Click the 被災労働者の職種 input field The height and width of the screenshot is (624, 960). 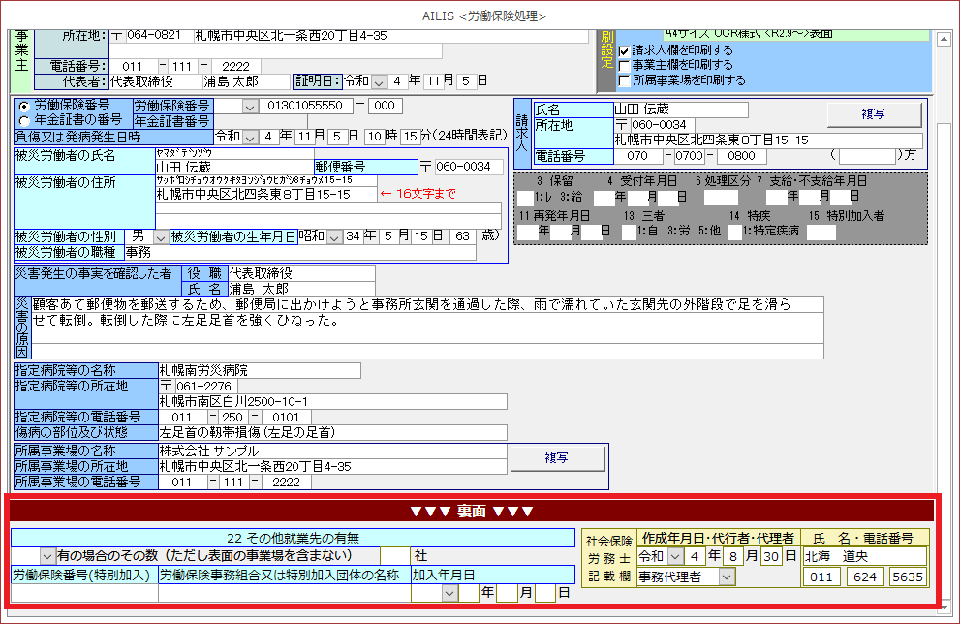299,252
